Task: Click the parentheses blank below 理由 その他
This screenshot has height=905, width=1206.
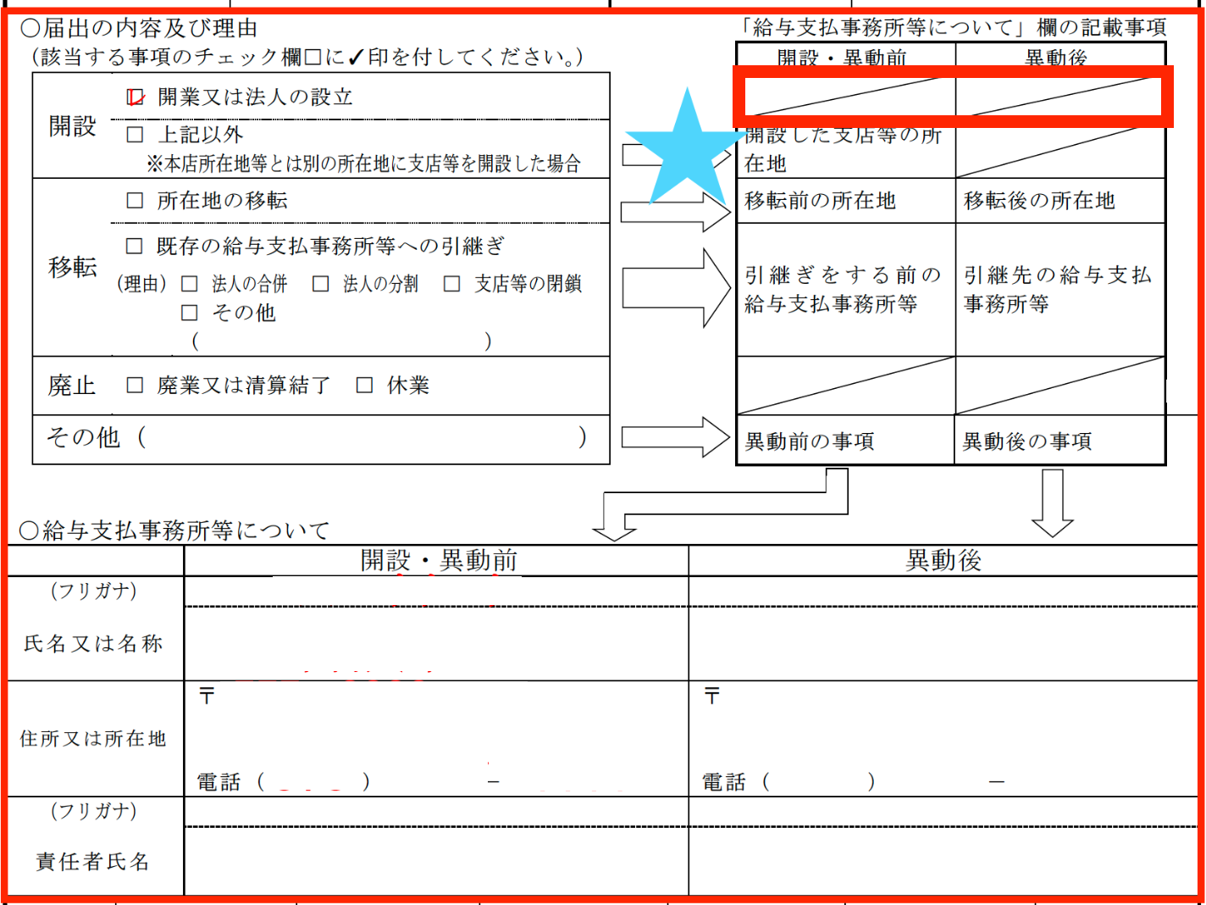Action: [x=341, y=341]
